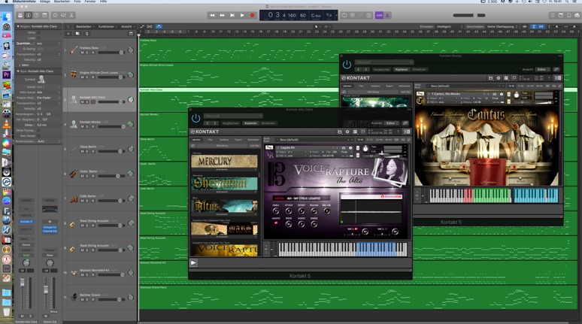Switch to Database tab in Kontakt Alto Clara
This screenshot has width=582, height=324.
[224, 140]
